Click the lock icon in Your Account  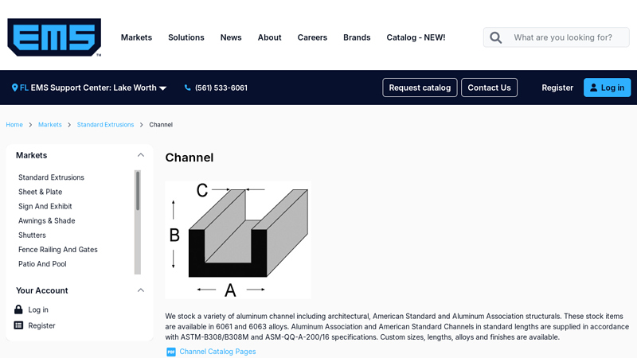(18, 309)
